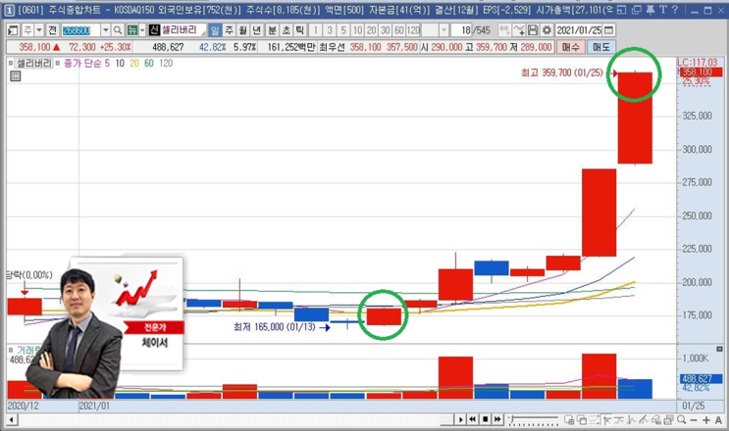Click the stock search magnifier icon
The height and width of the screenshot is (431, 729).
tap(118, 30)
